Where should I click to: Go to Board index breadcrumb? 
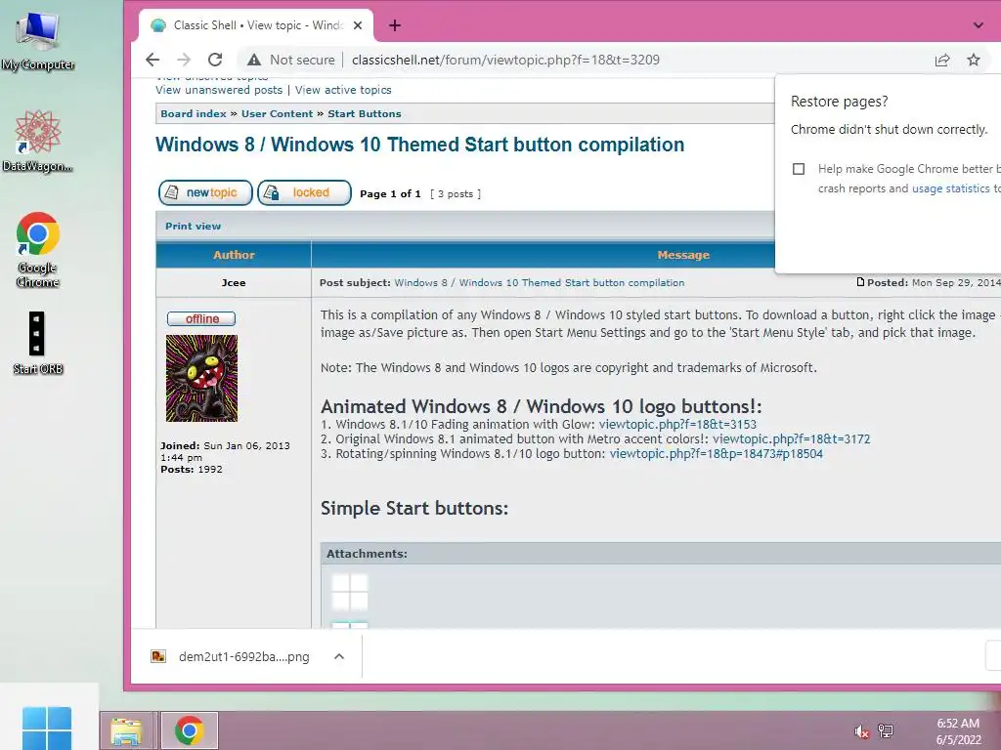click(x=194, y=113)
